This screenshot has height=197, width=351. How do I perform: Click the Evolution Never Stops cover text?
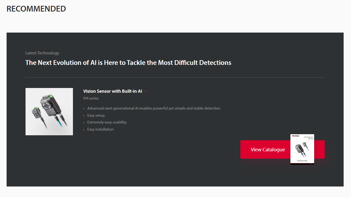click(302, 160)
